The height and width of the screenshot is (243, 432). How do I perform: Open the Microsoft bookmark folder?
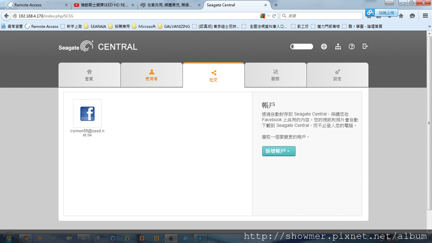144,27
